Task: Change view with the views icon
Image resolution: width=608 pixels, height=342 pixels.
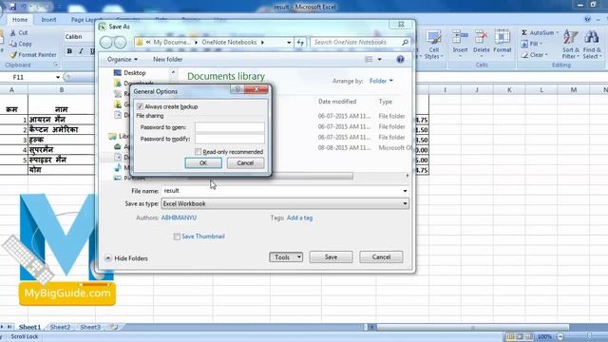Action: click(x=369, y=59)
